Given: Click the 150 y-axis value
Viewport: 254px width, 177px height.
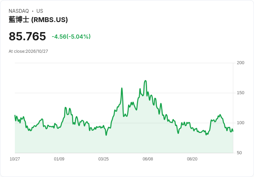Looking at the screenshot, I should (x=241, y=93).
